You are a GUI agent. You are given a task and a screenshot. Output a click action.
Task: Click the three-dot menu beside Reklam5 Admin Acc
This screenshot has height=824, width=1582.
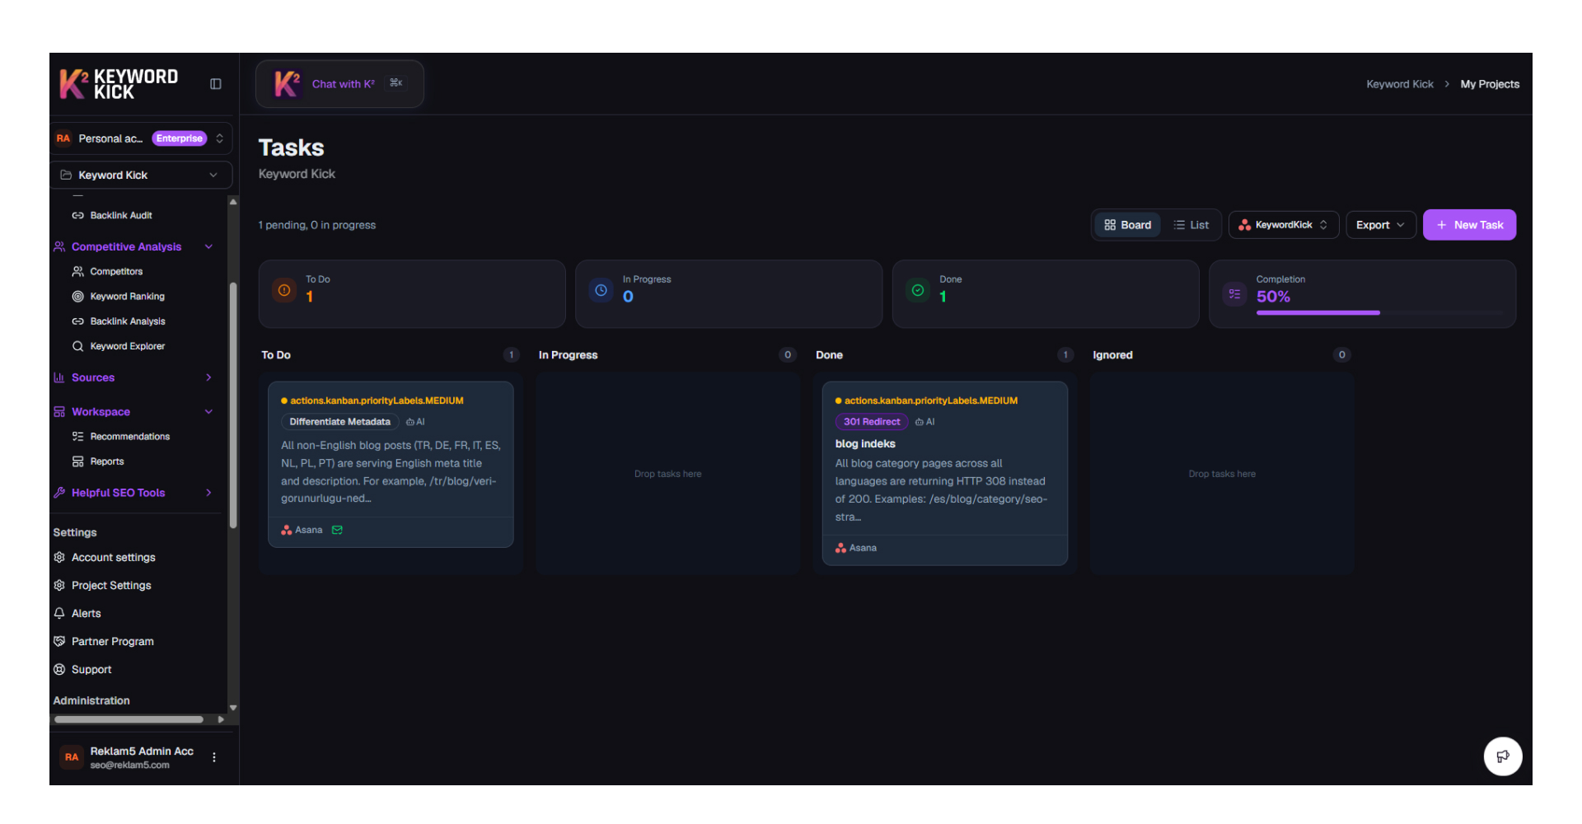coord(214,757)
